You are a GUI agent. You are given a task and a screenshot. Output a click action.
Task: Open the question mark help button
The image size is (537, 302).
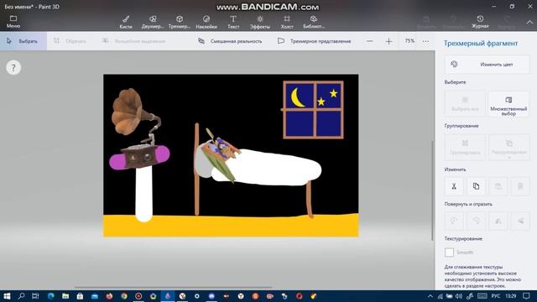(x=13, y=68)
